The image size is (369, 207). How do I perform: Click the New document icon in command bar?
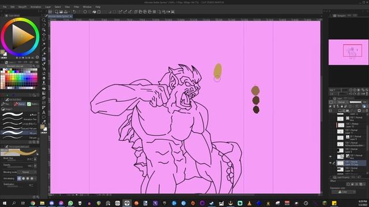coord(57,11)
